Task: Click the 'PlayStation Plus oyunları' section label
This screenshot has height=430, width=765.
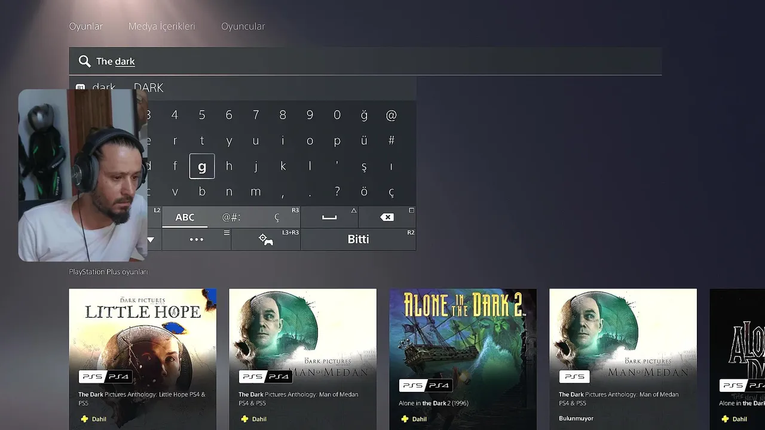Action: pyautogui.click(x=108, y=272)
